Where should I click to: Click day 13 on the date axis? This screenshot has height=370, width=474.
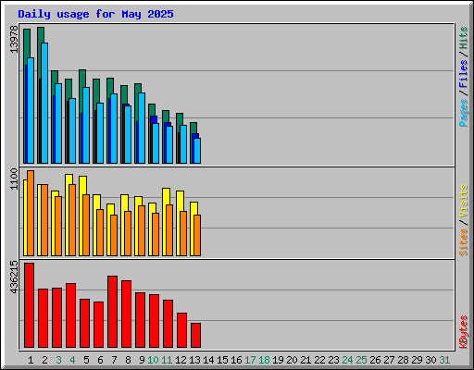[194, 360]
